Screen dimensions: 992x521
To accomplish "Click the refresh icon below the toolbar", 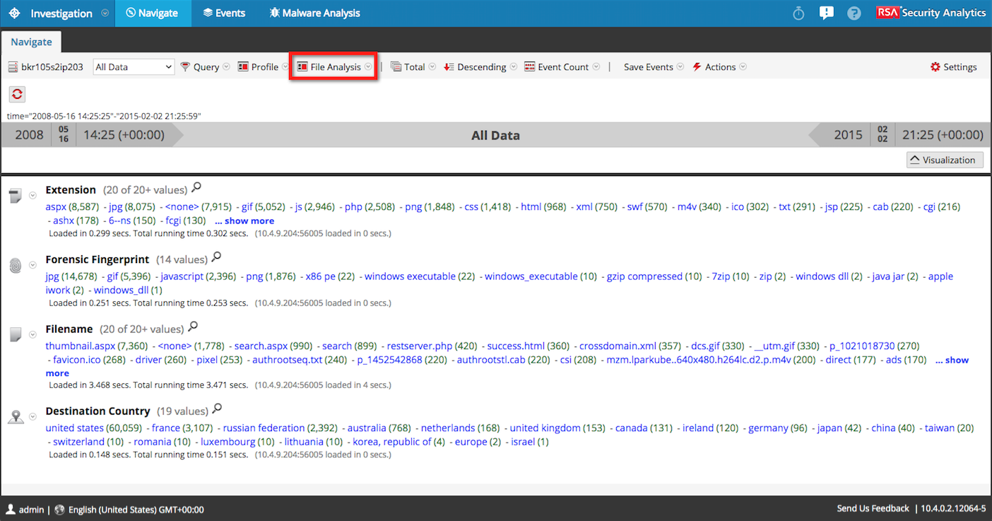I will click(16, 93).
